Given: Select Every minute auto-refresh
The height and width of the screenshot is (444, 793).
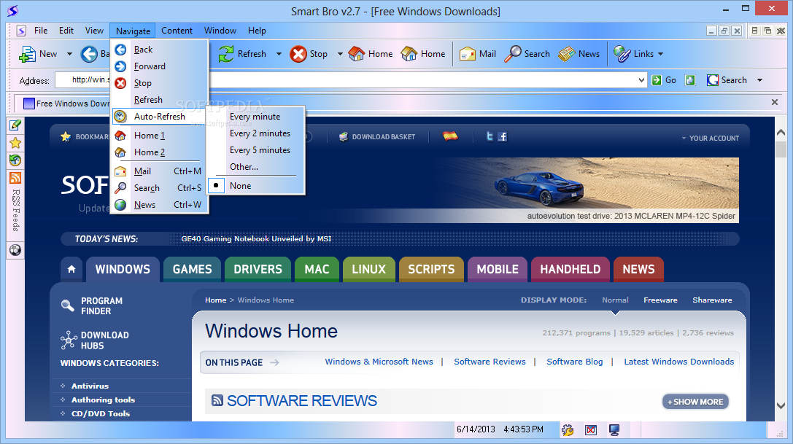Looking at the screenshot, I should coord(255,117).
